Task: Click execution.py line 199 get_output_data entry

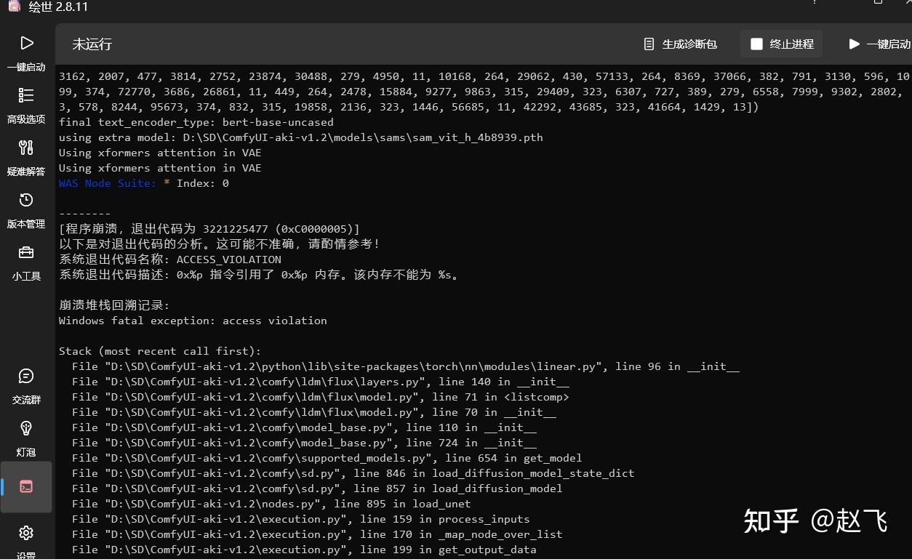Action: point(305,550)
